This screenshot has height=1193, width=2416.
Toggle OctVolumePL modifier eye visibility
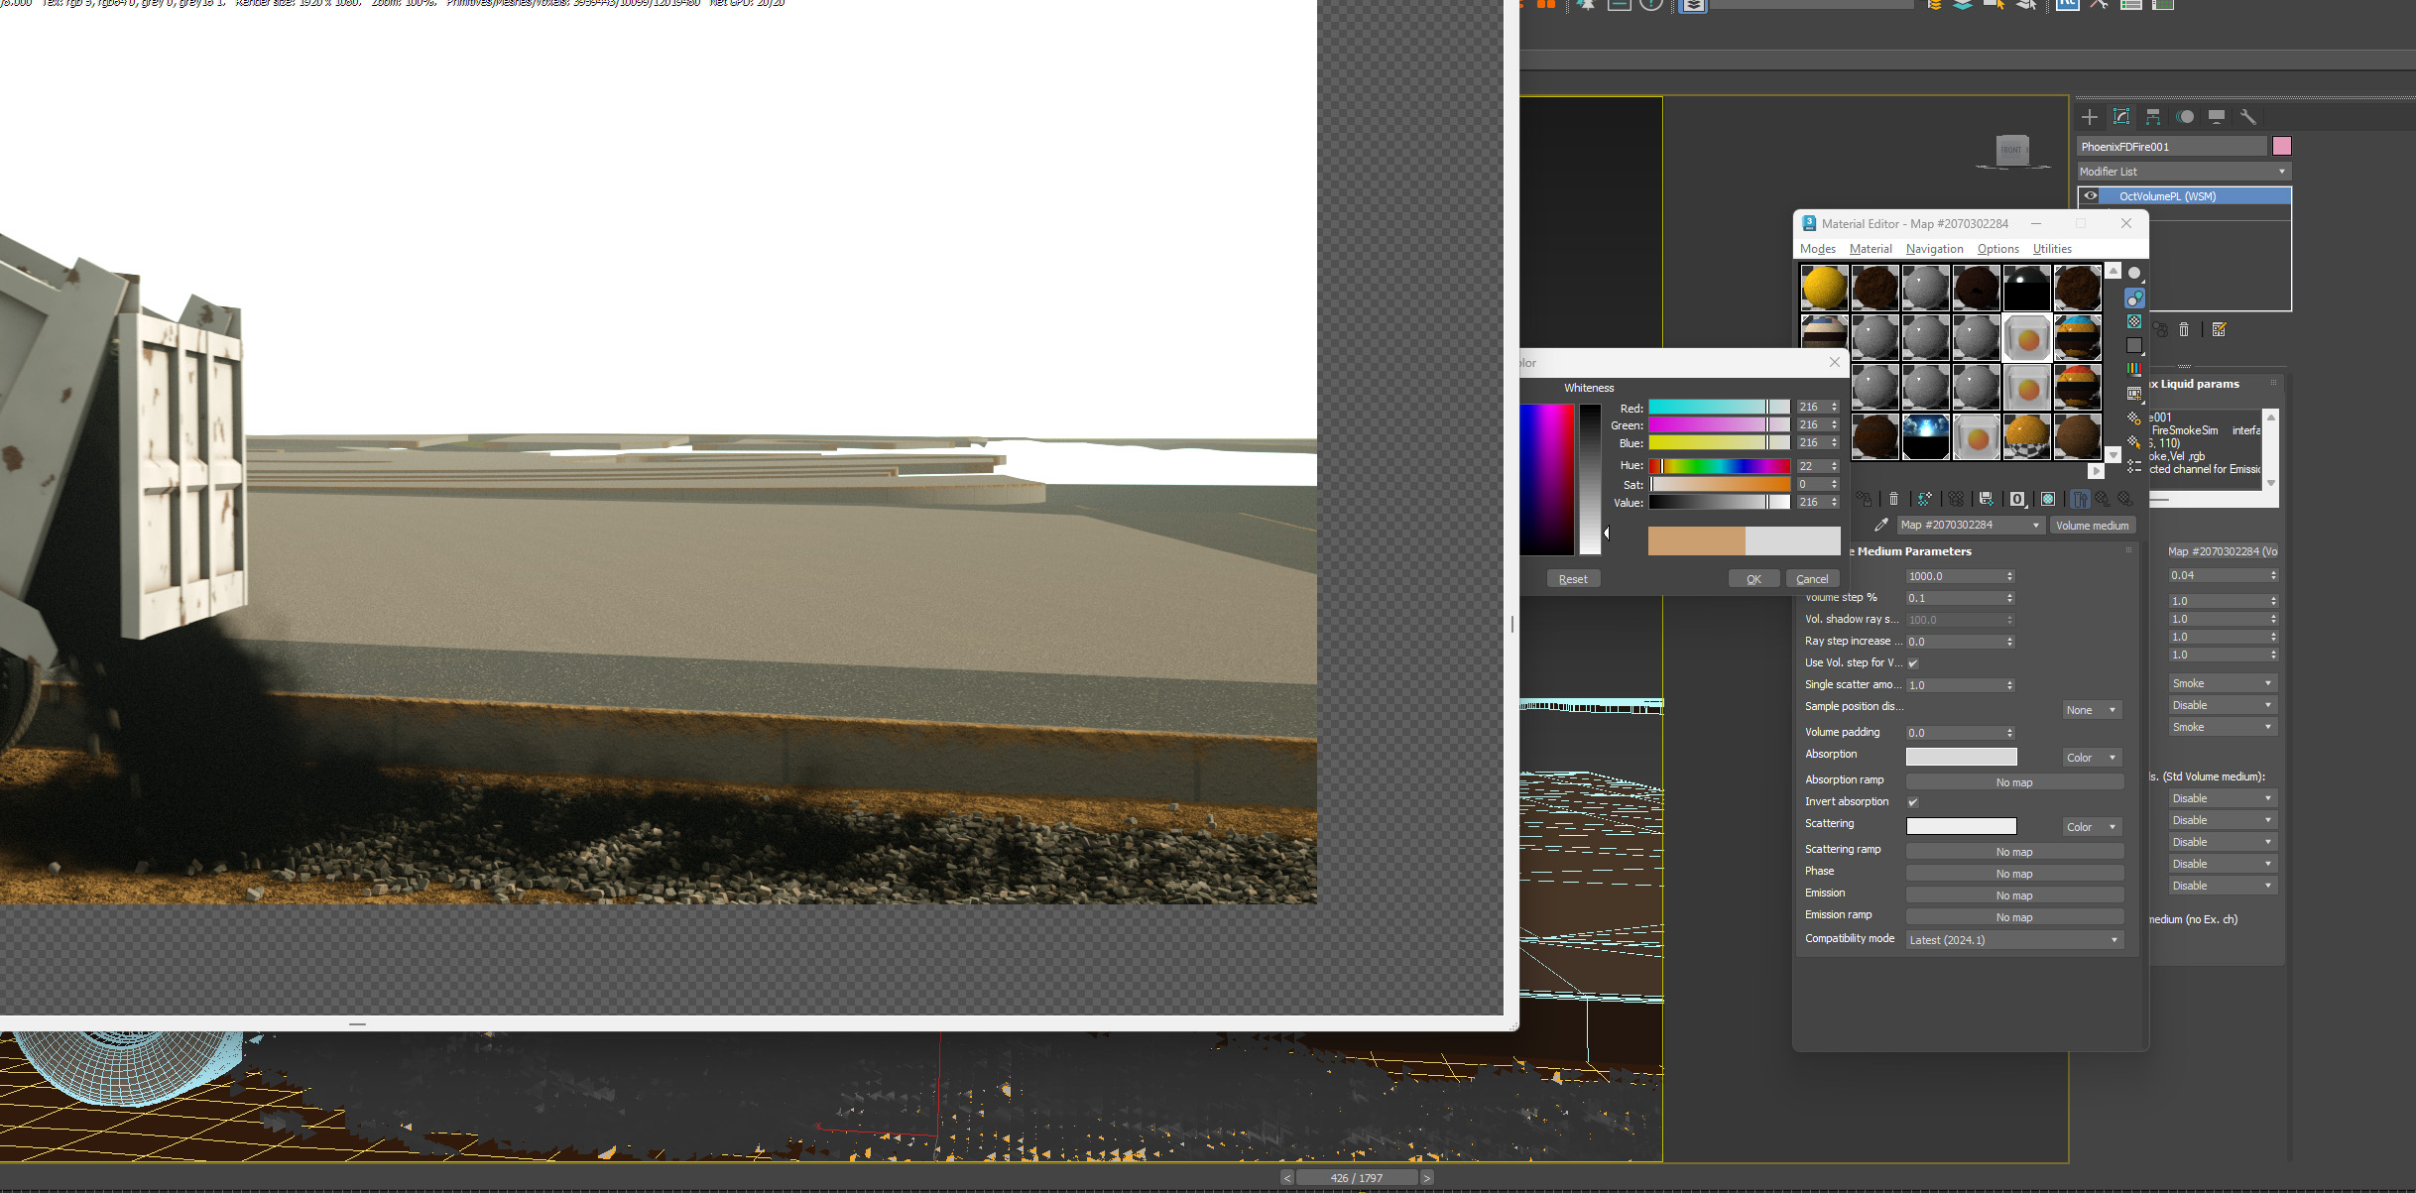(2091, 196)
